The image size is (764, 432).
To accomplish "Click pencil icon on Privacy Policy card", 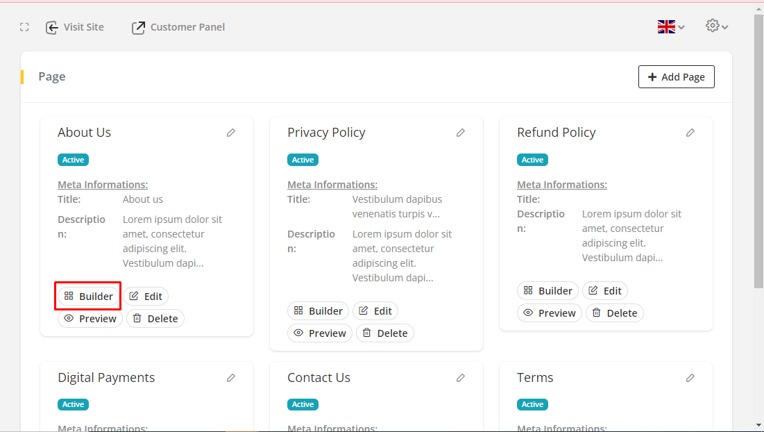I will click(461, 133).
